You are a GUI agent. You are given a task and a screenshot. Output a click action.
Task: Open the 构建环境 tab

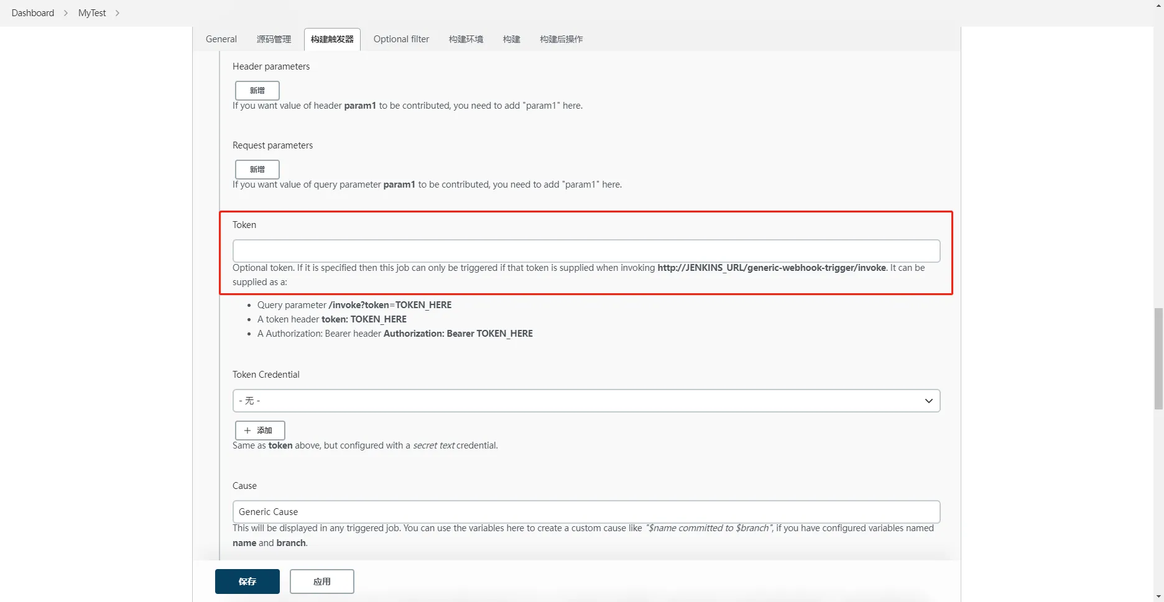click(466, 39)
